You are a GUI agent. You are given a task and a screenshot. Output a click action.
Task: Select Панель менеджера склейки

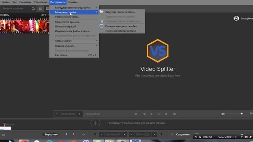[x=122, y=31]
